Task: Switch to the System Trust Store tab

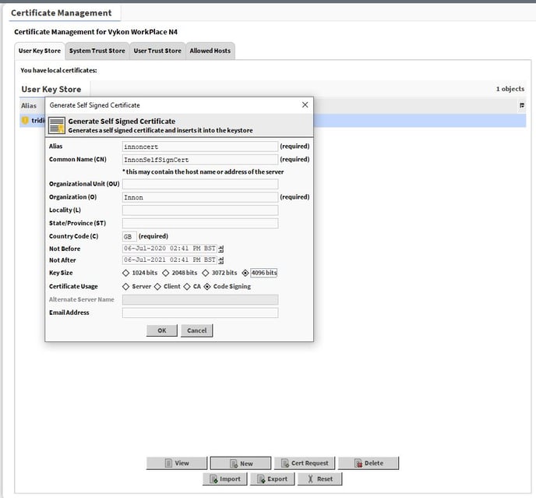Action: (x=97, y=51)
